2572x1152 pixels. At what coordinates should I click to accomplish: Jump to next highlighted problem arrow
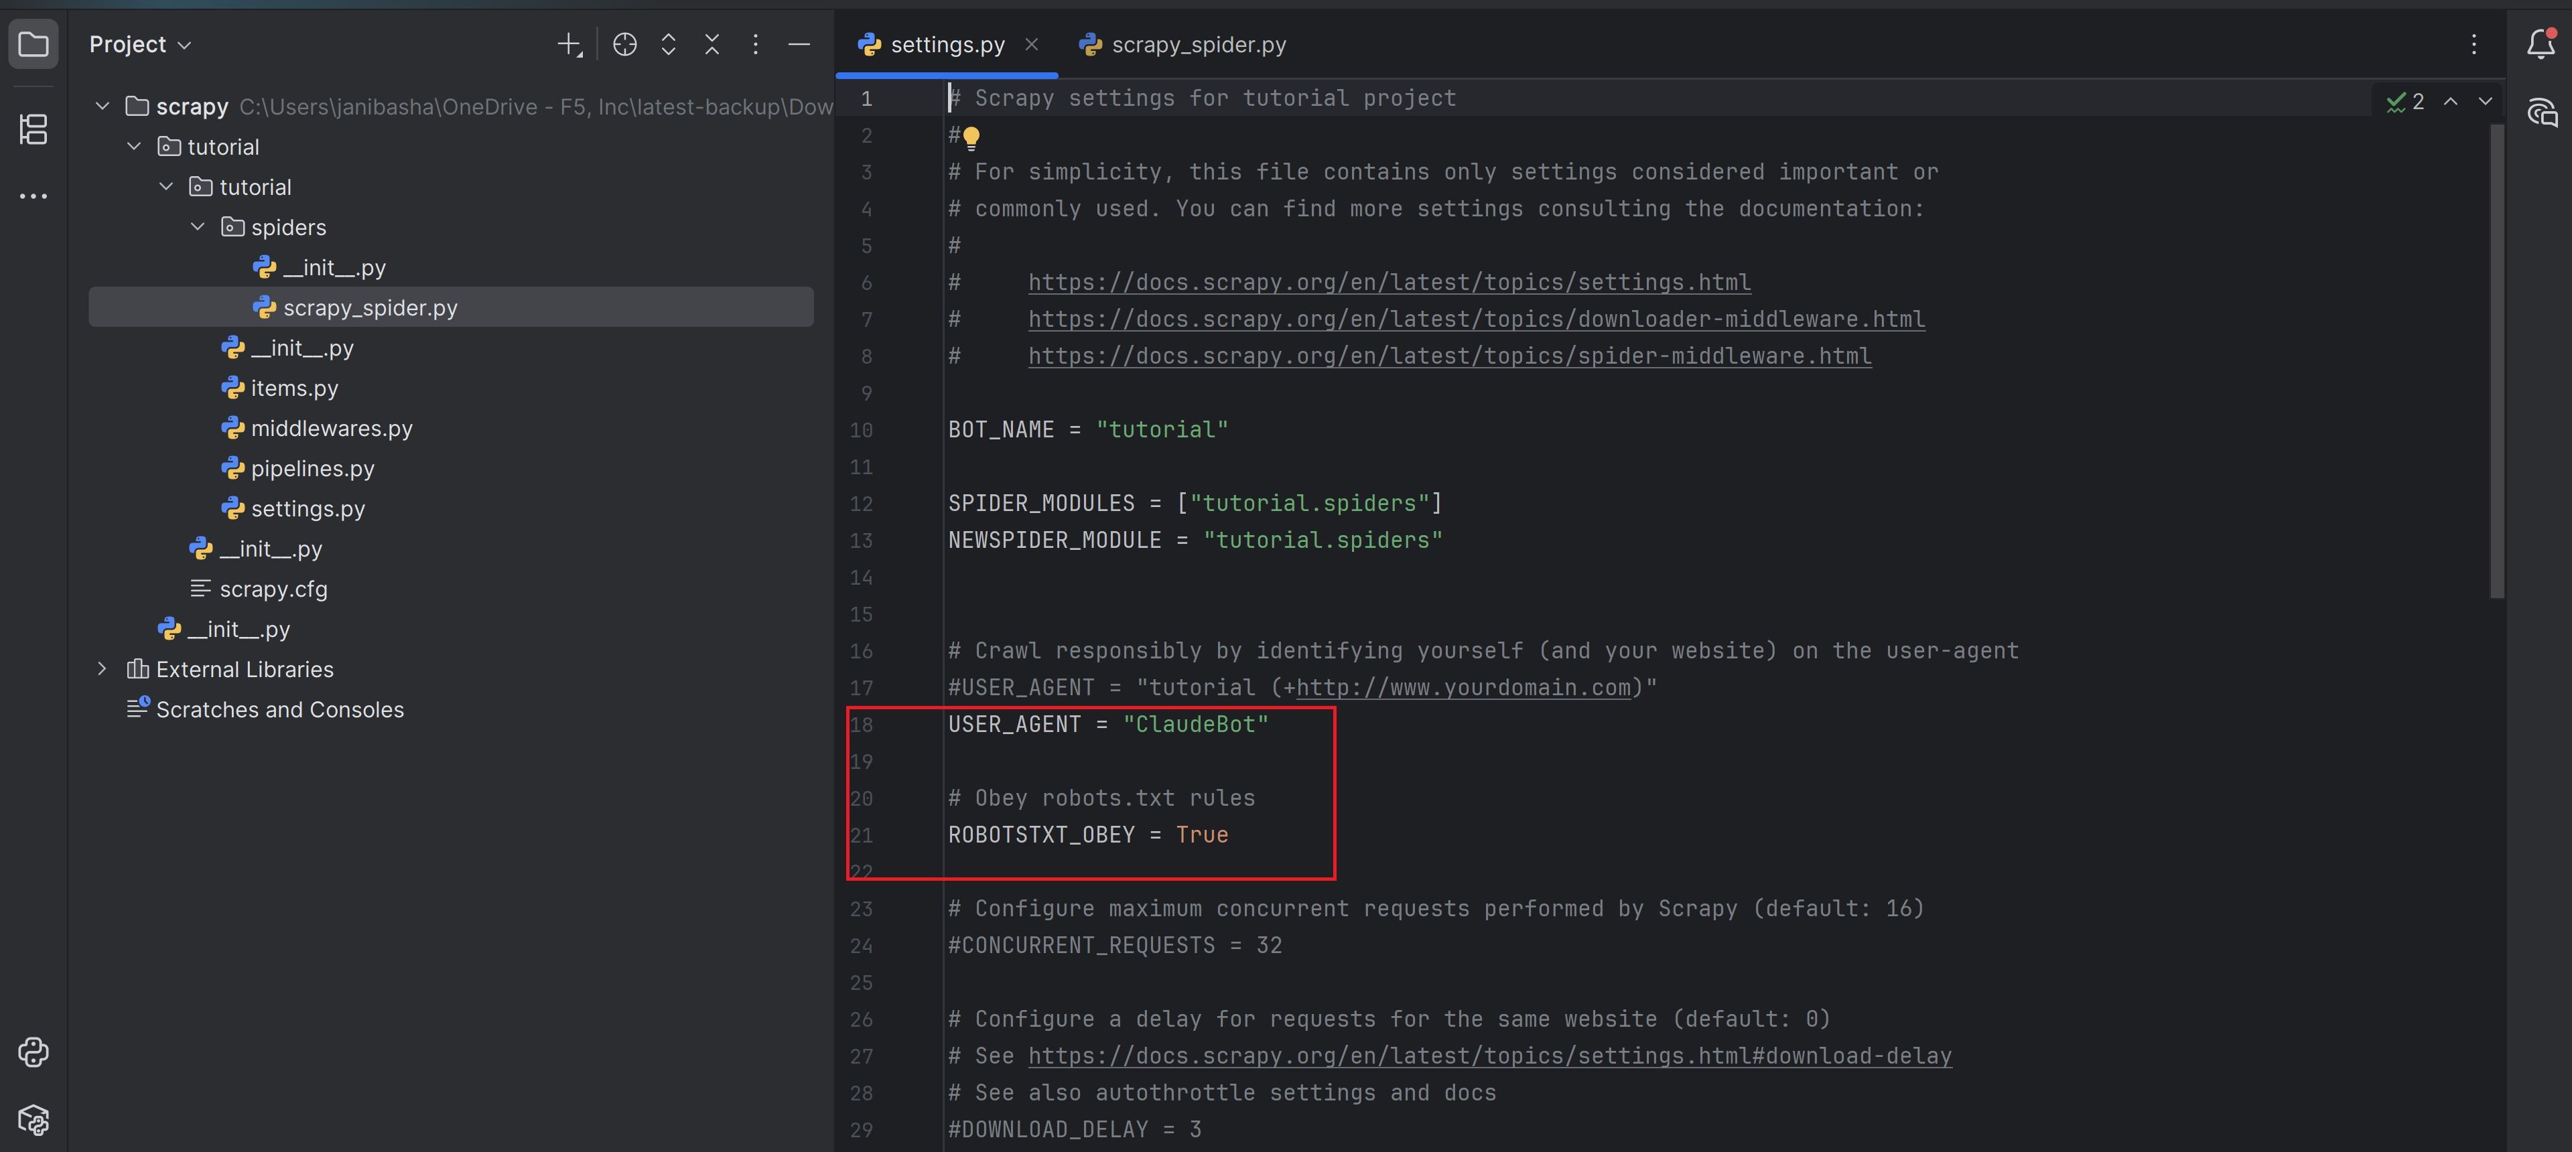point(2485,101)
